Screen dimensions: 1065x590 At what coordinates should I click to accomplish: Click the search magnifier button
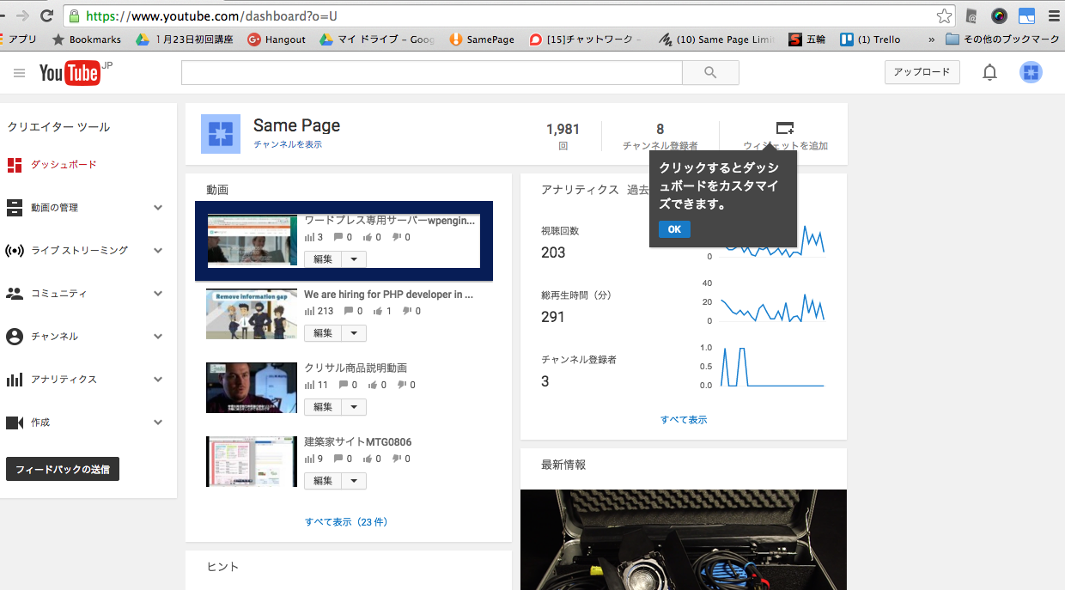pyautogui.click(x=710, y=73)
